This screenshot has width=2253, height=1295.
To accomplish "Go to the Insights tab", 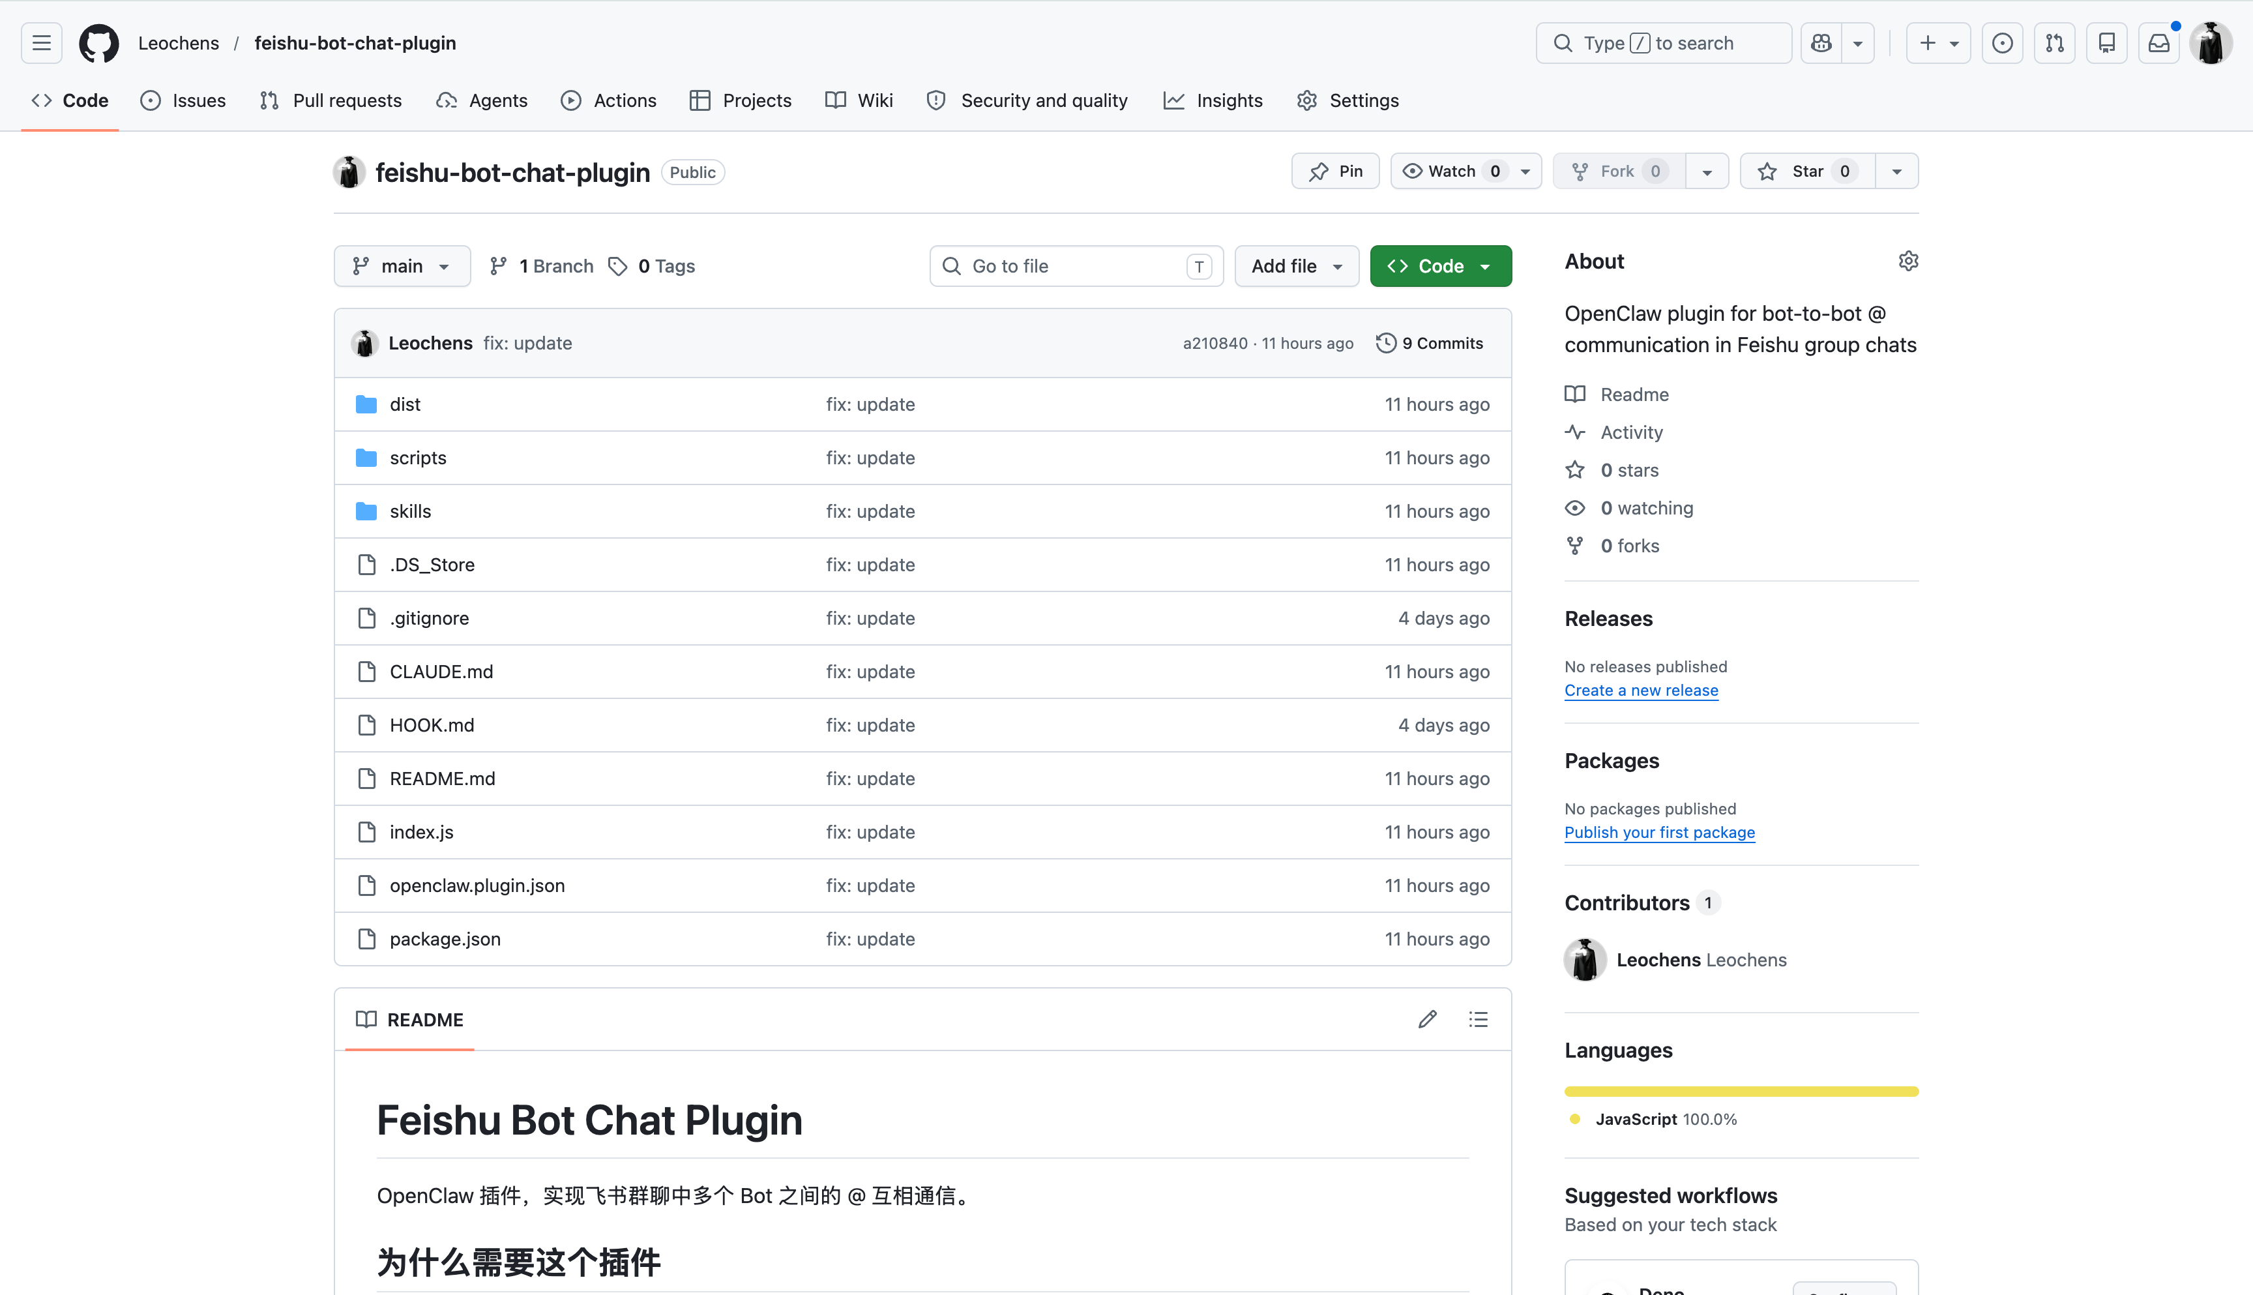I will (1213, 100).
